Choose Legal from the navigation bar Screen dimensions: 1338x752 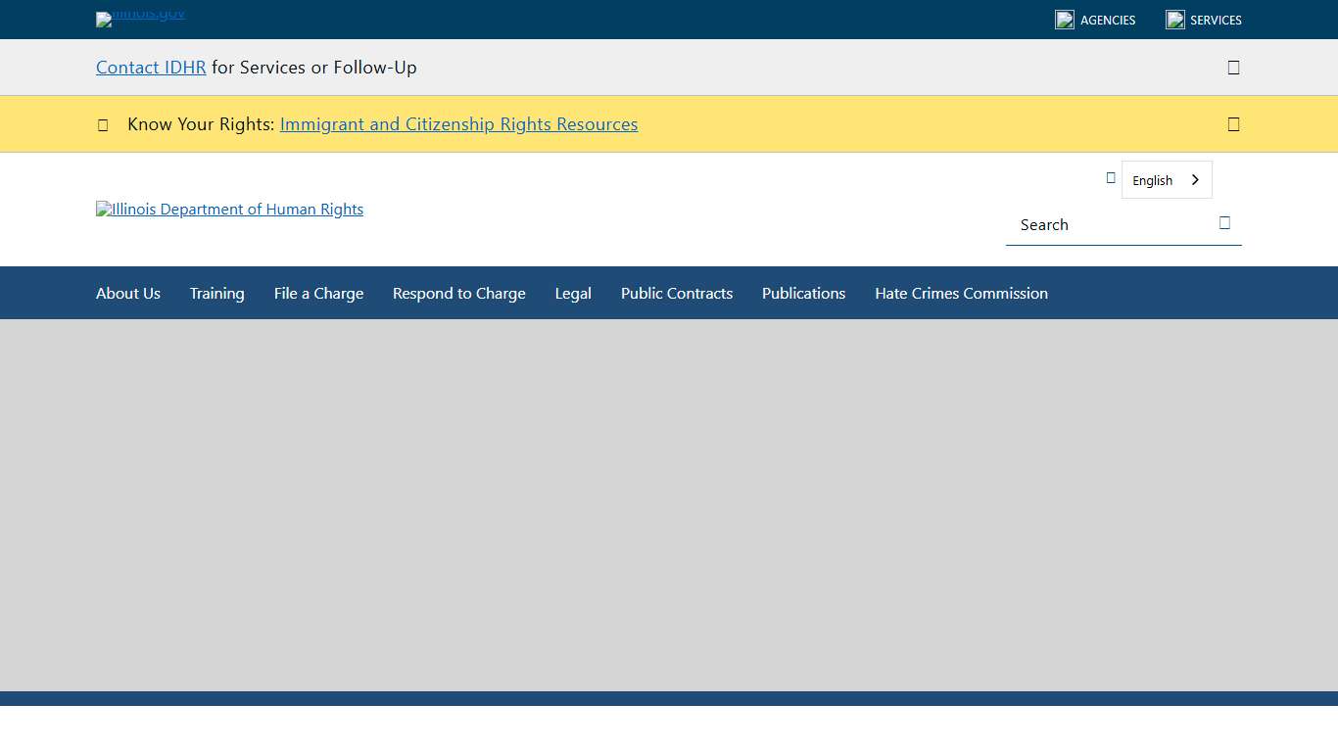point(573,294)
